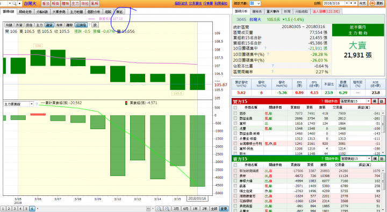Viewport: 387px width, 212px height.
Task: Toggle the 均線 chart overlay
Action: click(x=9, y=25)
